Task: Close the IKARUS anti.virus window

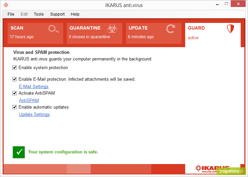Action: click(x=238, y=4)
